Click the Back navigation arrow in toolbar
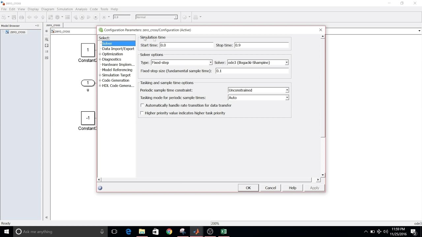Viewport: 422px width, 237px height. pos(29,17)
